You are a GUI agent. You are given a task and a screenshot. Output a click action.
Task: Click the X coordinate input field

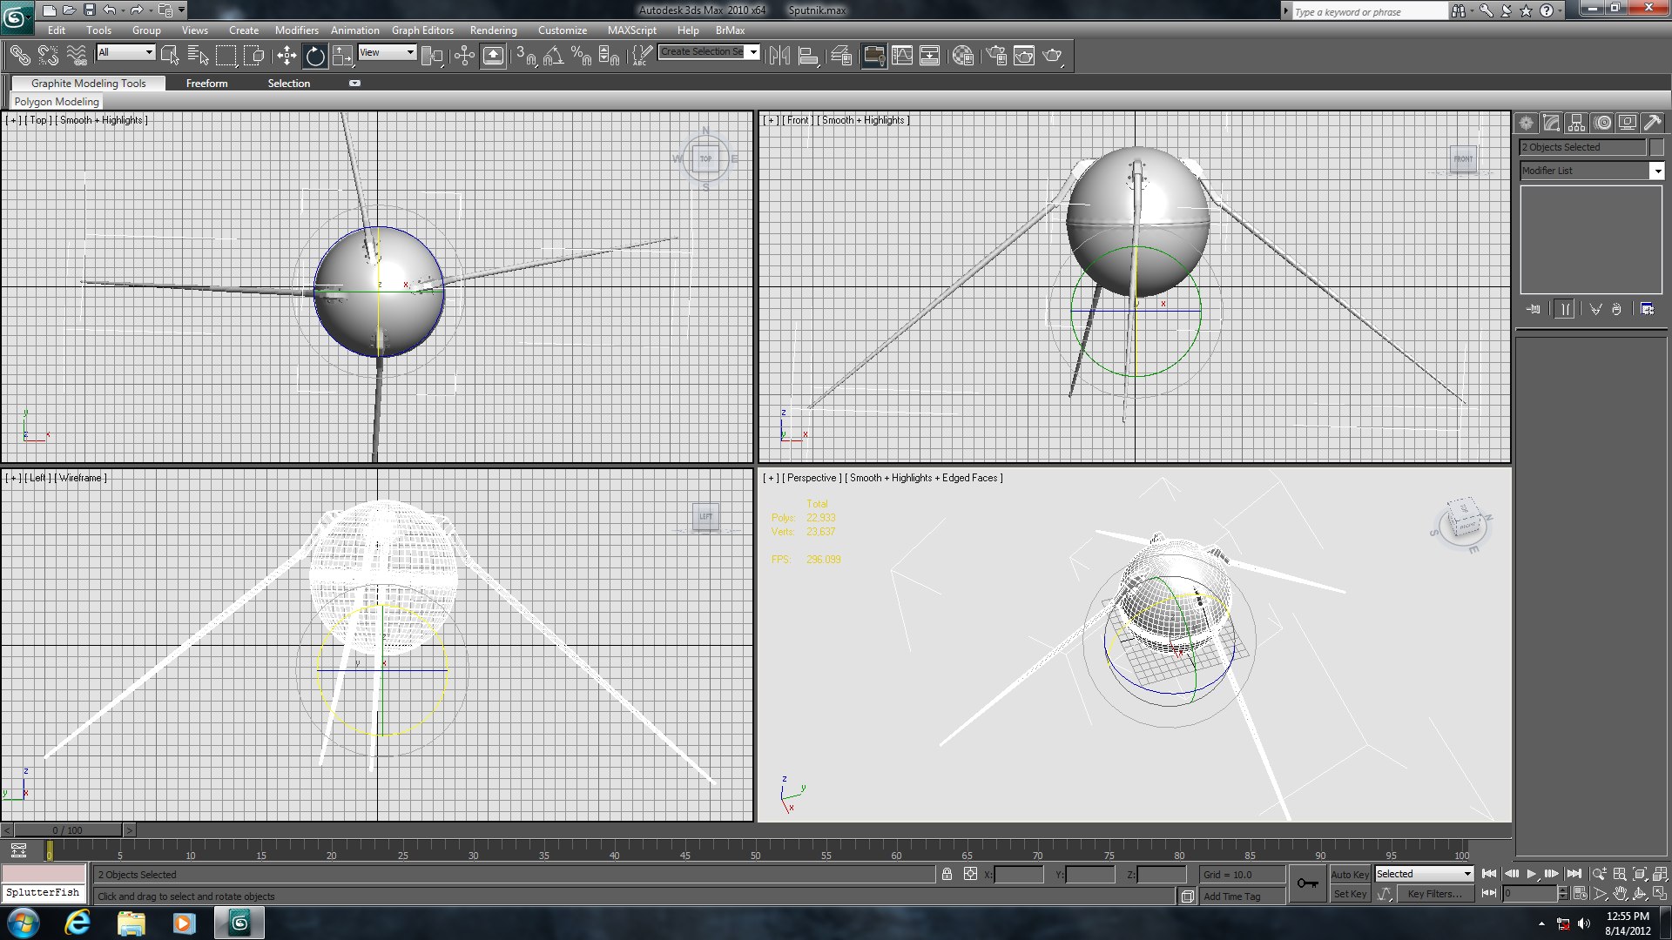click(x=1019, y=875)
